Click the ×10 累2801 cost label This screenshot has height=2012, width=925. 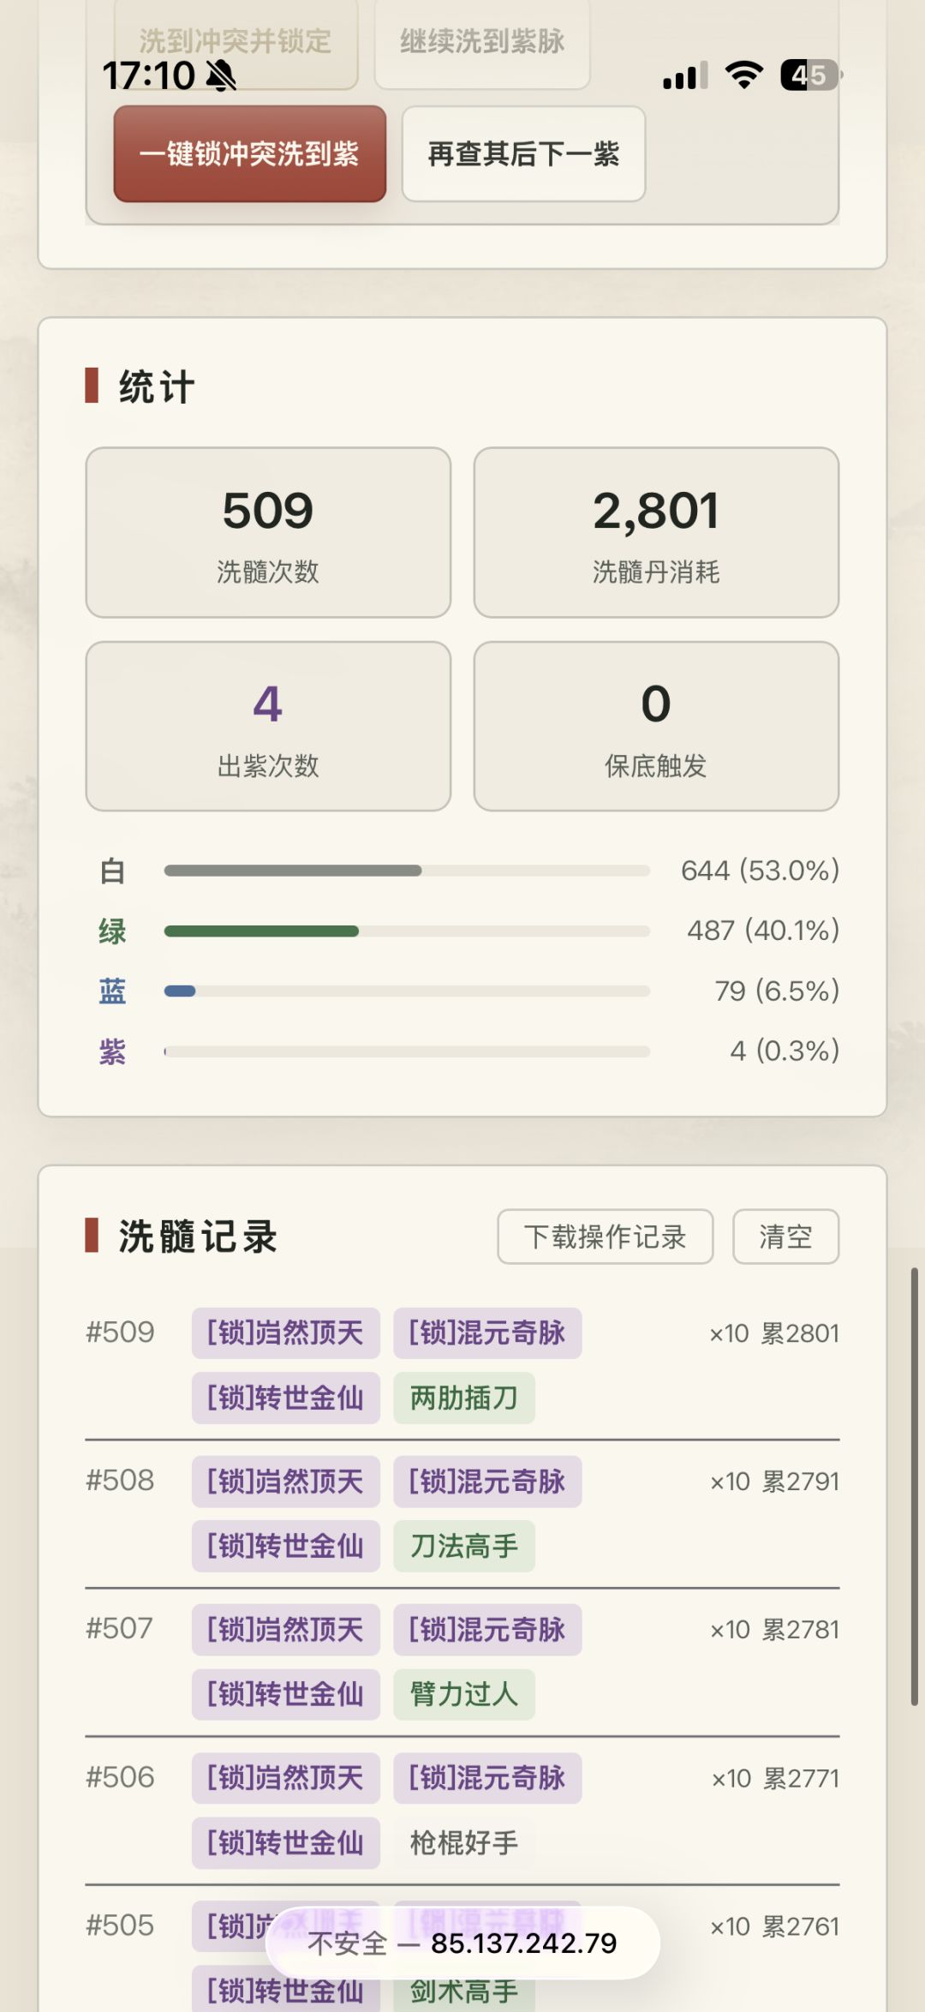[774, 1333]
